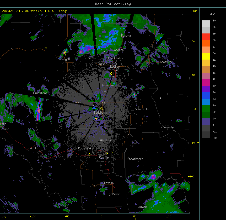
Task: Click the Didsbury city label
Action: [100, 113]
